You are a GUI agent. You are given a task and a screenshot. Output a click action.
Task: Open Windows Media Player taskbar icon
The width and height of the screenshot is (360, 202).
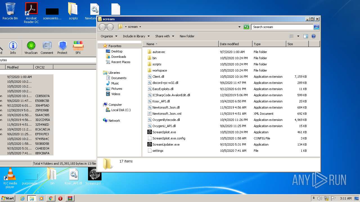41,198
